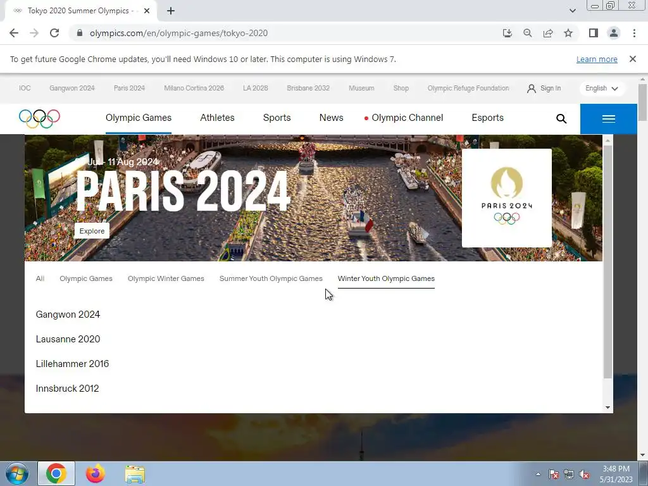
Task: Click the dropdown panel scroll down arrow
Action: click(x=607, y=408)
